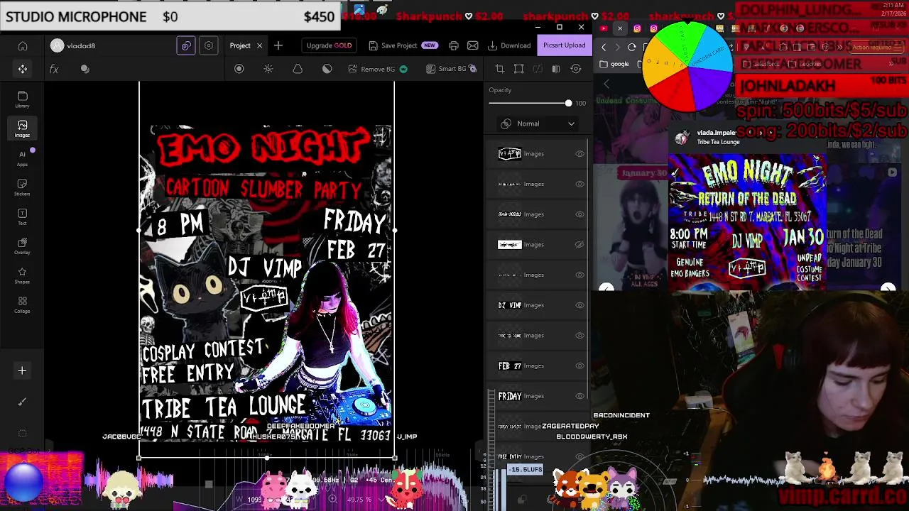The image size is (909, 511).
Task: Toggle visibility of the FRIDAY layer
Action: tap(579, 396)
